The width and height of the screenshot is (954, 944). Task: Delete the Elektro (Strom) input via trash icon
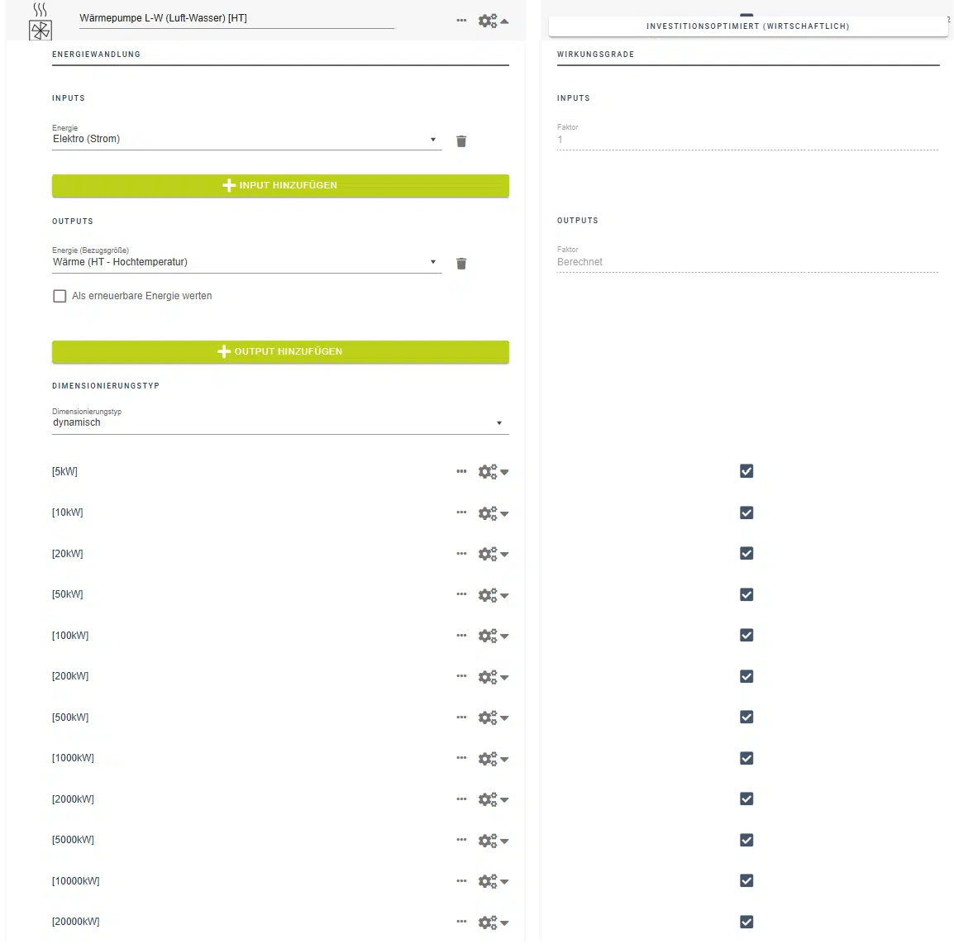pos(461,141)
